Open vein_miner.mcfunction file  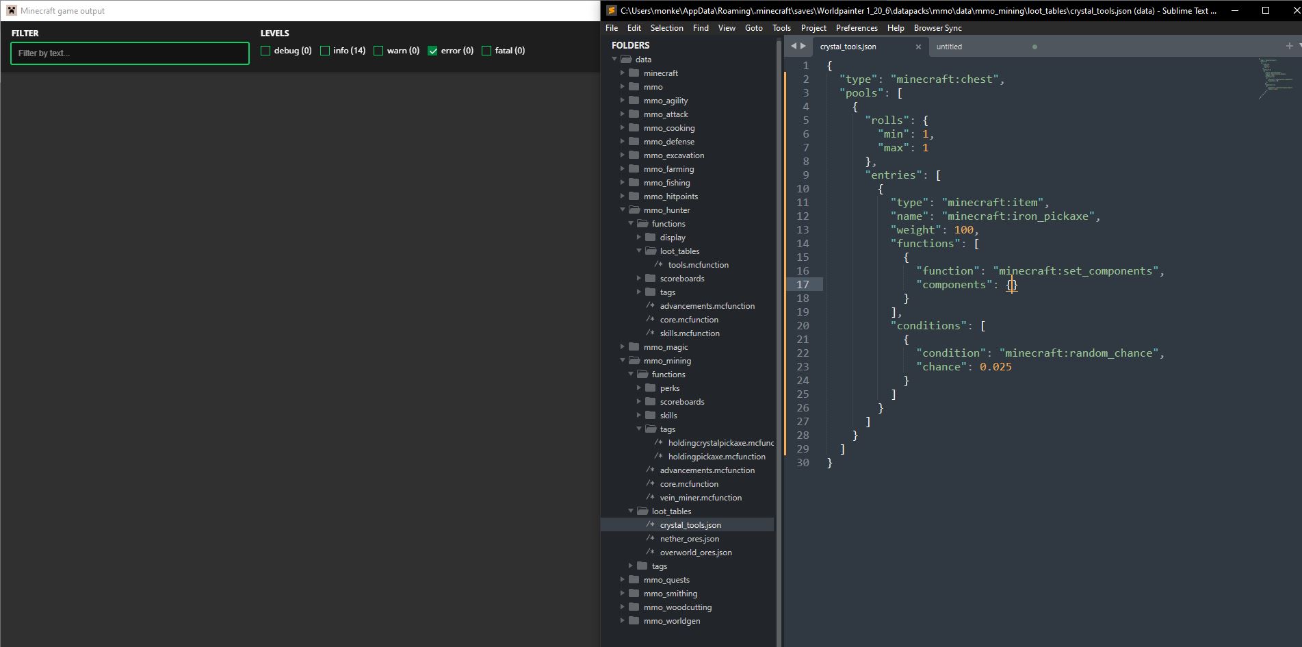click(x=700, y=498)
